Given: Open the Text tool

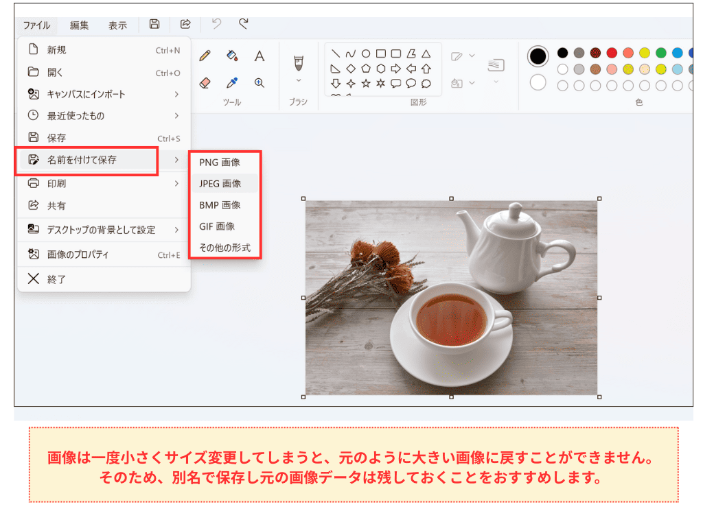Looking at the screenshot, I should click(x=259, y=56).
